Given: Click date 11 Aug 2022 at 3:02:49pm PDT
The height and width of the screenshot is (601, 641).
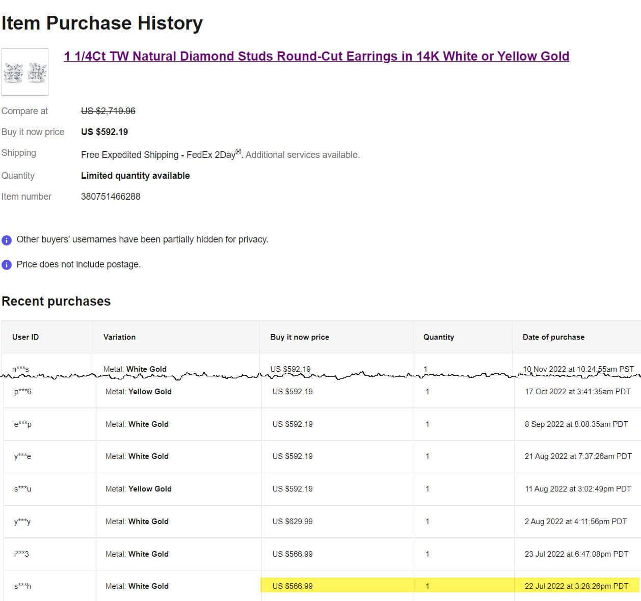Looking at the screenshot, I should 578,489.
